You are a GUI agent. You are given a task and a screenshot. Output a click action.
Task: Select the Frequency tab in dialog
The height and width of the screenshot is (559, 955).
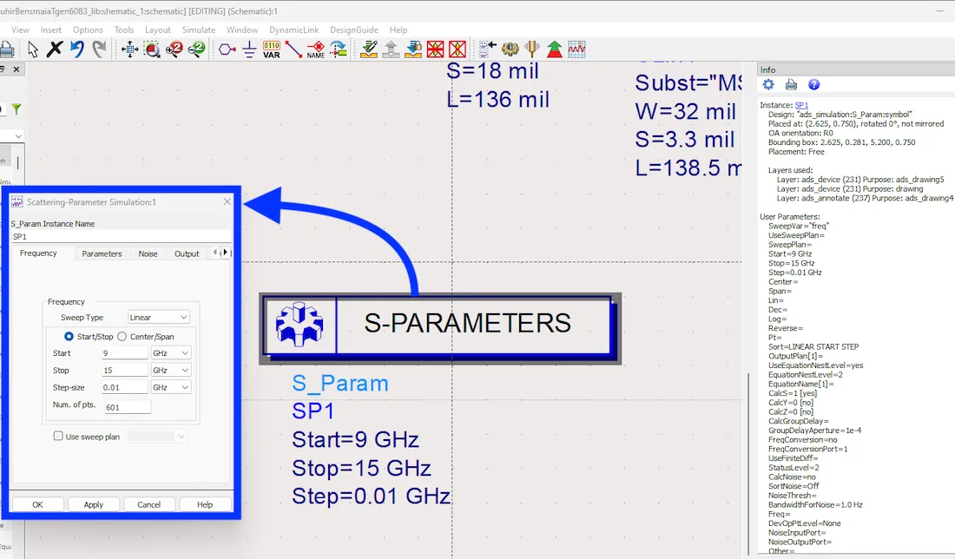click(x=38, y=253)
